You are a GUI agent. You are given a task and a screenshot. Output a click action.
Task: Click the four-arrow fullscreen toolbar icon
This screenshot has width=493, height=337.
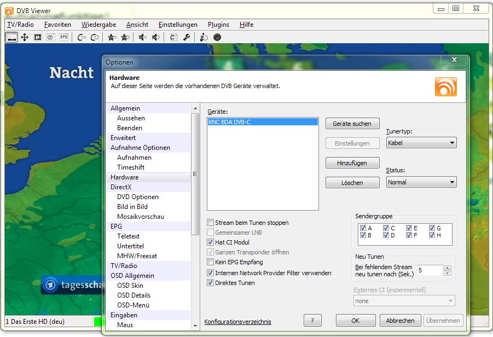pyautogui.click(x=25, y=37)
